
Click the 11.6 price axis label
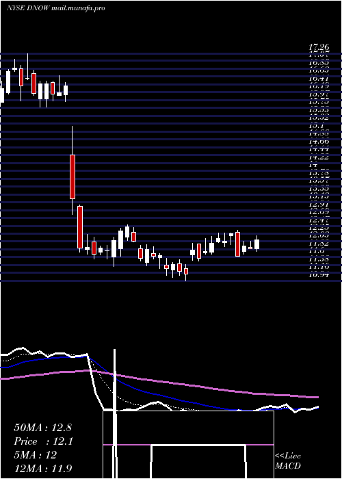click(x=316, y=251)
